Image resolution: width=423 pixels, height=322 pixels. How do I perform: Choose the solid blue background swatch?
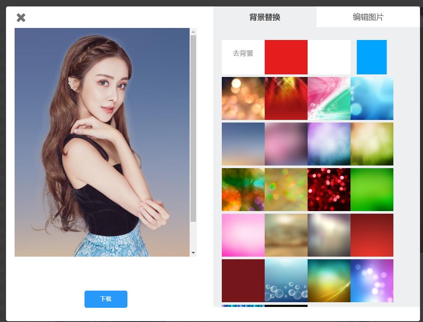(x=372, y=57)
